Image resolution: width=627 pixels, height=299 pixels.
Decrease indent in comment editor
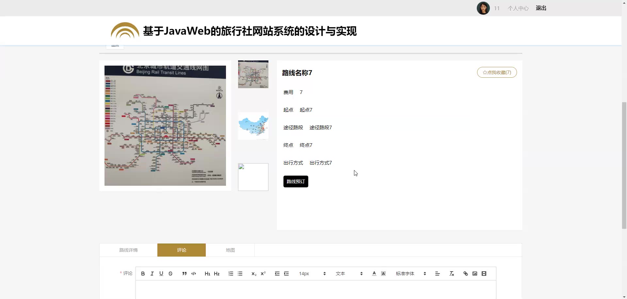pyautogui.click(x=277, y=274)
